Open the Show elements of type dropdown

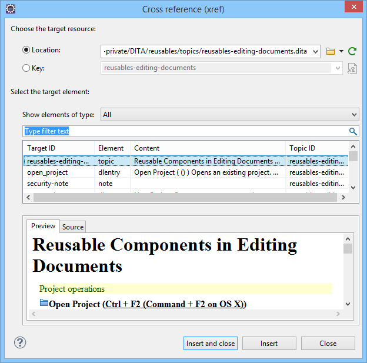(x=229, y=115)
